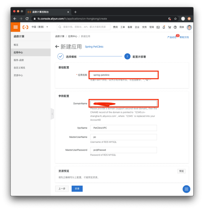
Task: Click the 函数计算 sidebar heading
Action: (19, 36)
